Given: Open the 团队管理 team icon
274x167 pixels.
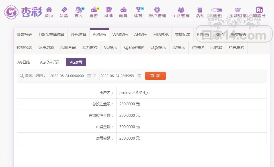Looking at the screenshot, I should pyautogui.click(x=181, y=10).
